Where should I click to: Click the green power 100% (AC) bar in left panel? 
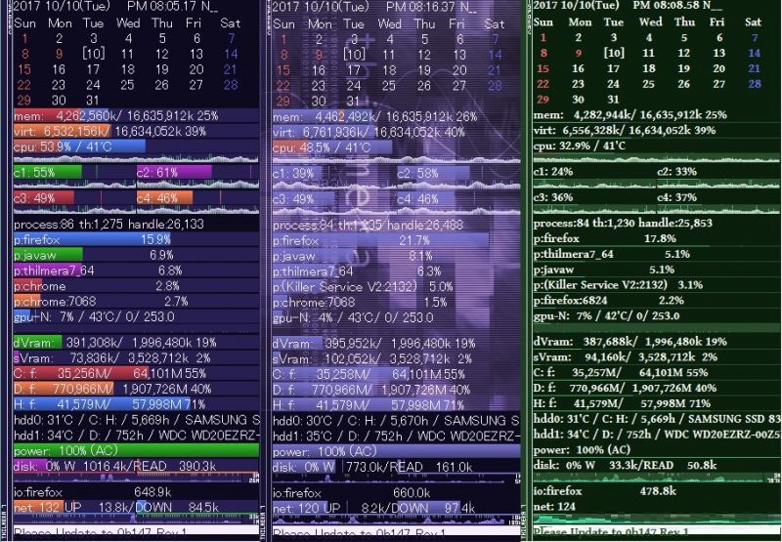pyautogui.click(x=135, y=451)
